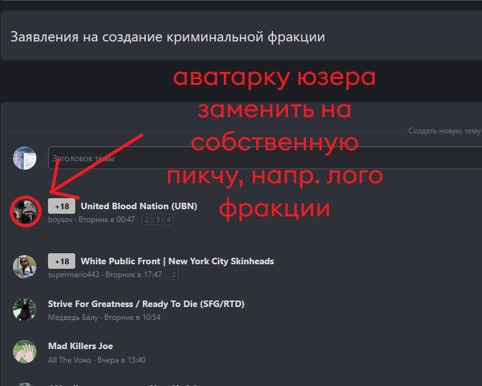Open author profile Медведь Балу
This screenshot has width=482, height=386.
(x=73, y=317)
